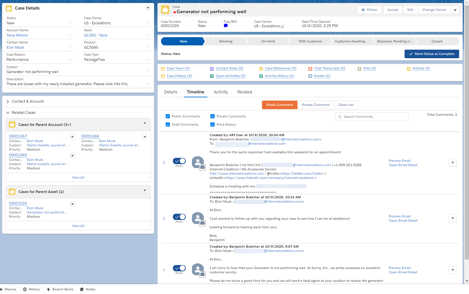469x294 pixels.
Task: Select the Closed stage in the status path
Action: (437, 41)
